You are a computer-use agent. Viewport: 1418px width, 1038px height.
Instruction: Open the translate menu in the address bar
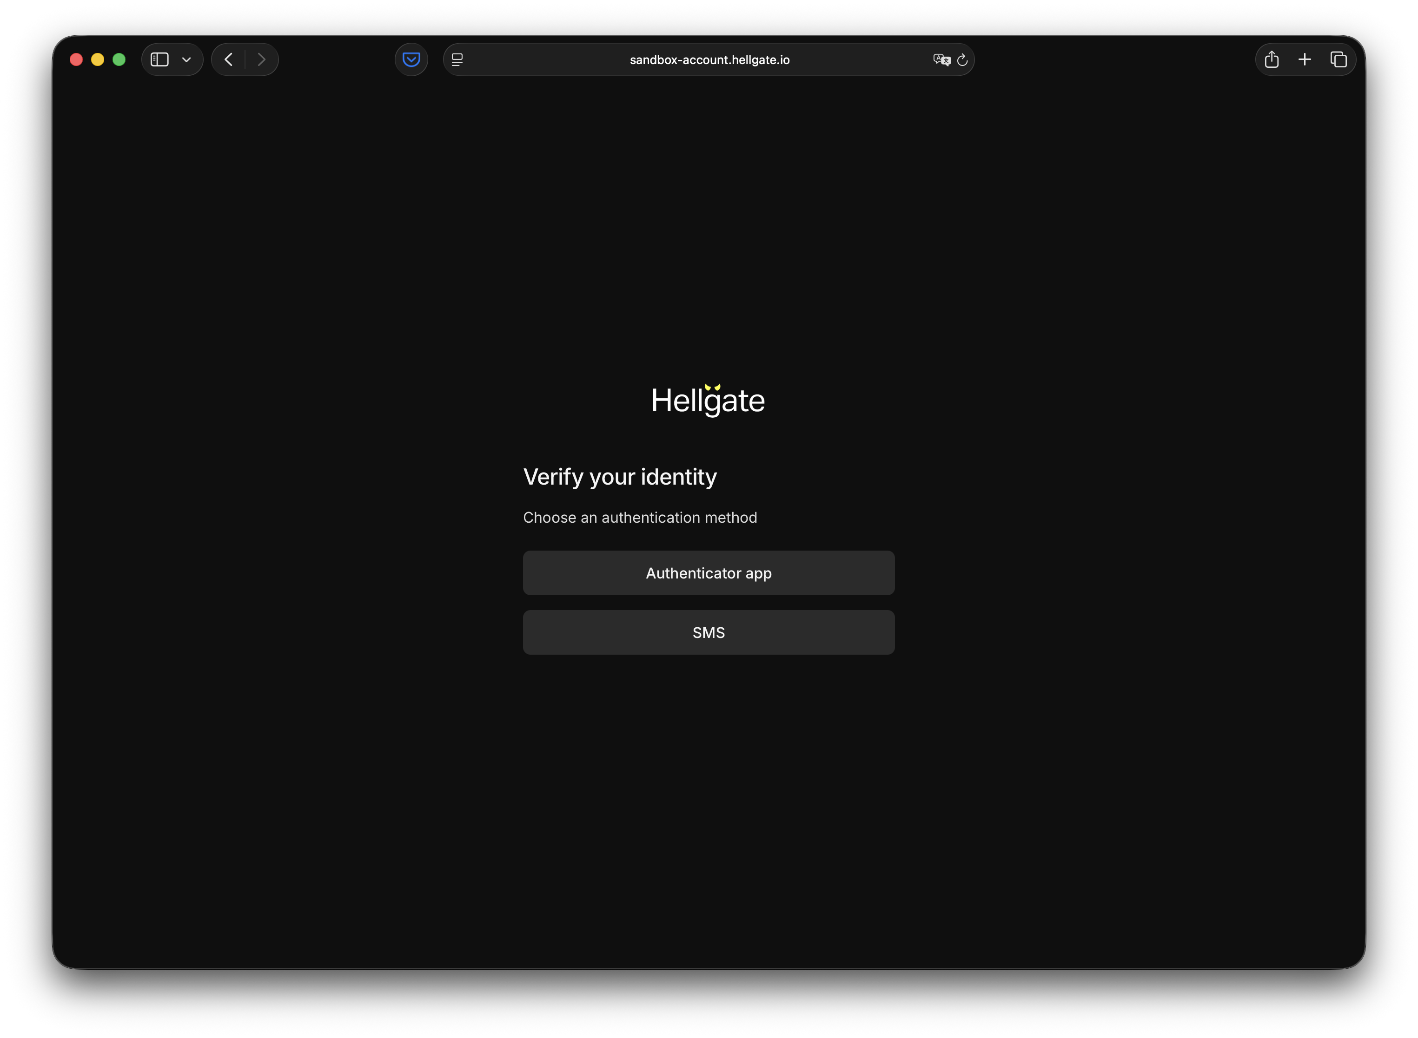tap(941, 59)
